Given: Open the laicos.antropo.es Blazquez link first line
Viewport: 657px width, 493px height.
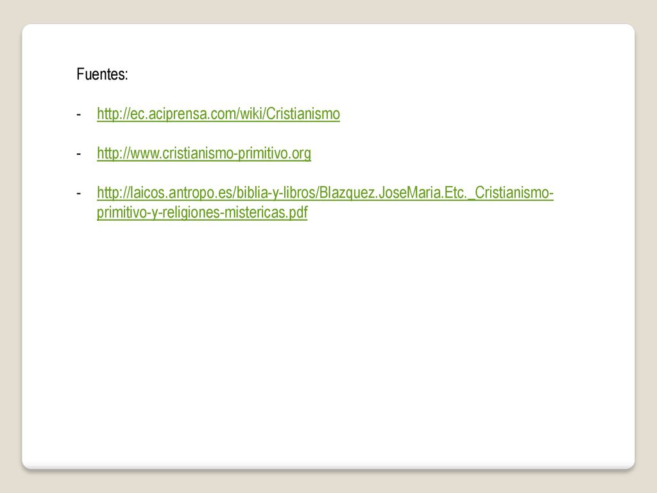Looking at the screenshot, I should 325,193.
